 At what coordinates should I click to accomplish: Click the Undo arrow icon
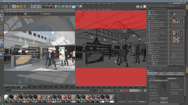tap(2, 6)
